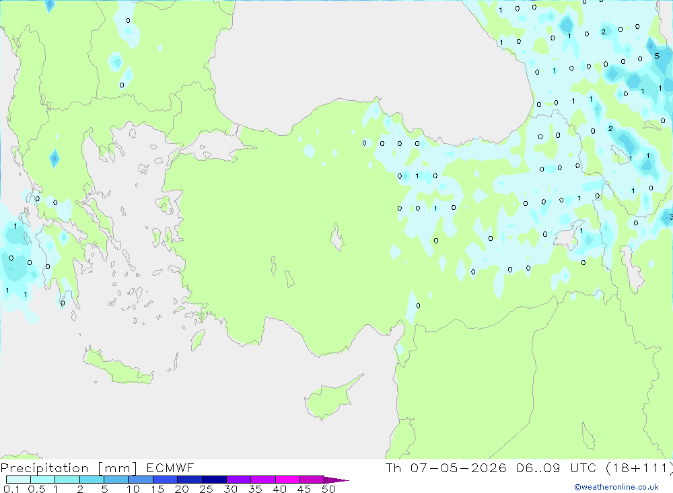Click the 20–25 mm legend swatch
Screen dimensions: 673x493
[189, 480]
